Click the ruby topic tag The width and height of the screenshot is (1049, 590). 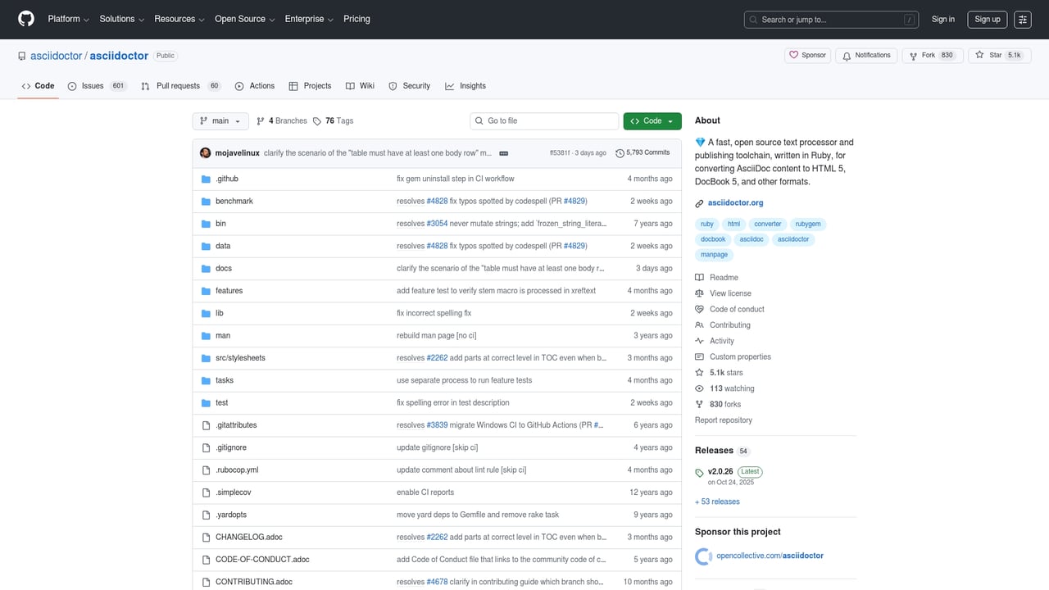[706, 223]
